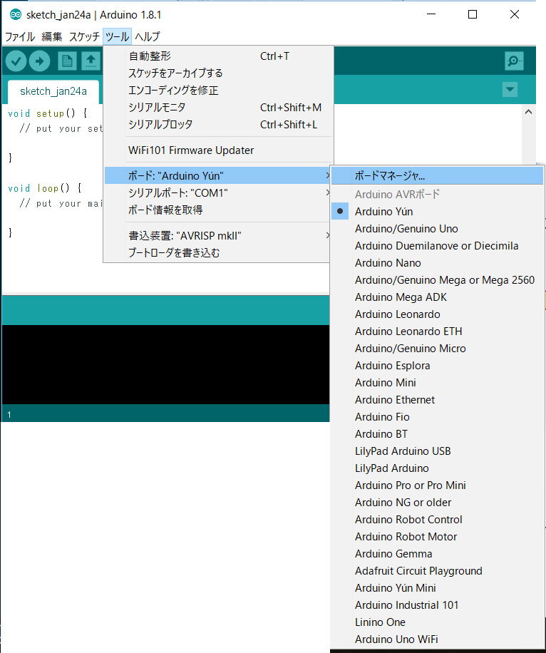Open ボードマネージャ... entry

point(390,175)
